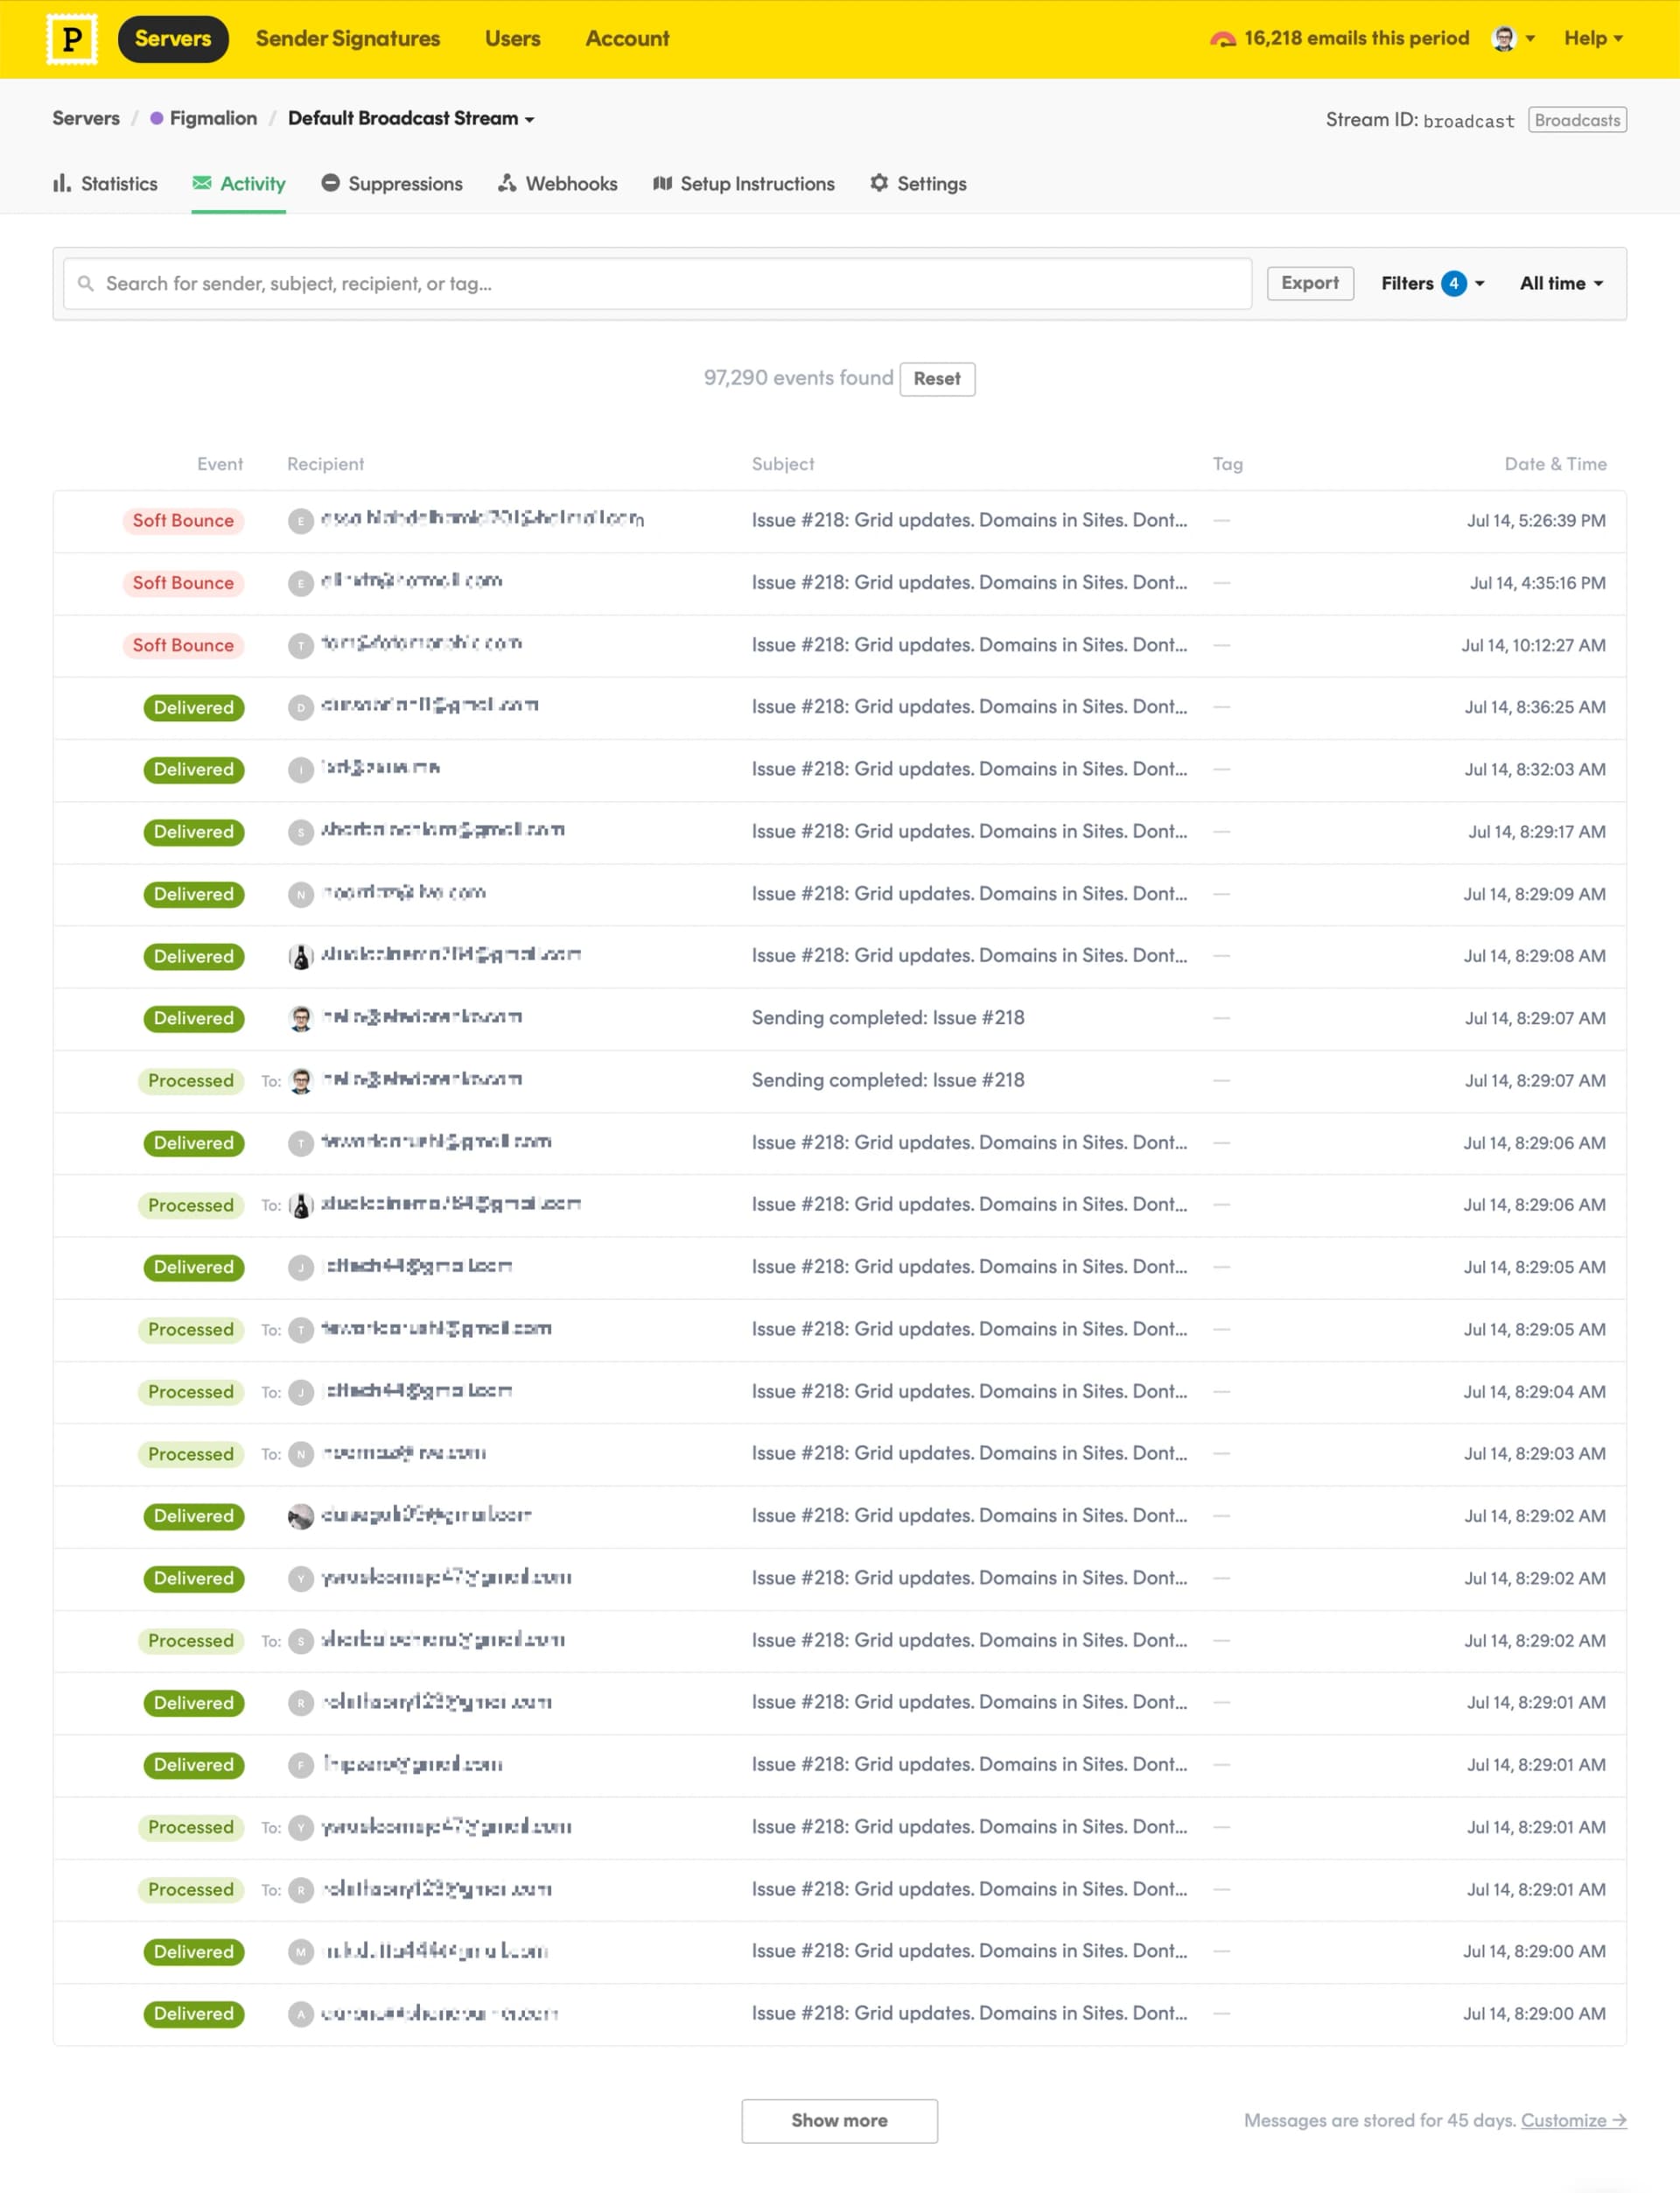Click the A avatar in the last 8:29:00 AM row
1680x2193 pixels.
[x=301, y=2014]
